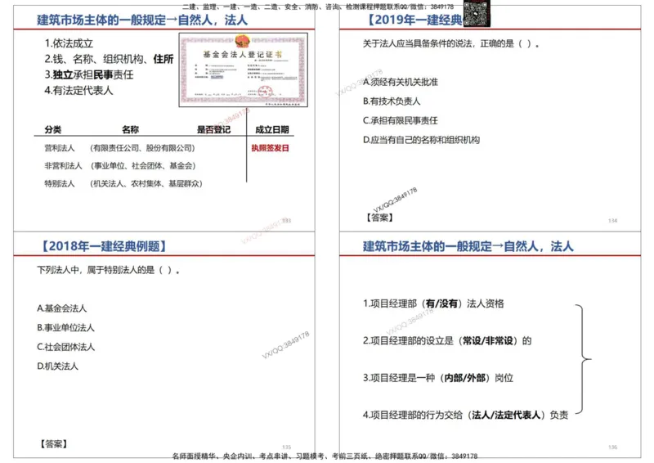Click line 4.项目经理部的行为交给...负责

pyautogui.click(x=465, y=415)
